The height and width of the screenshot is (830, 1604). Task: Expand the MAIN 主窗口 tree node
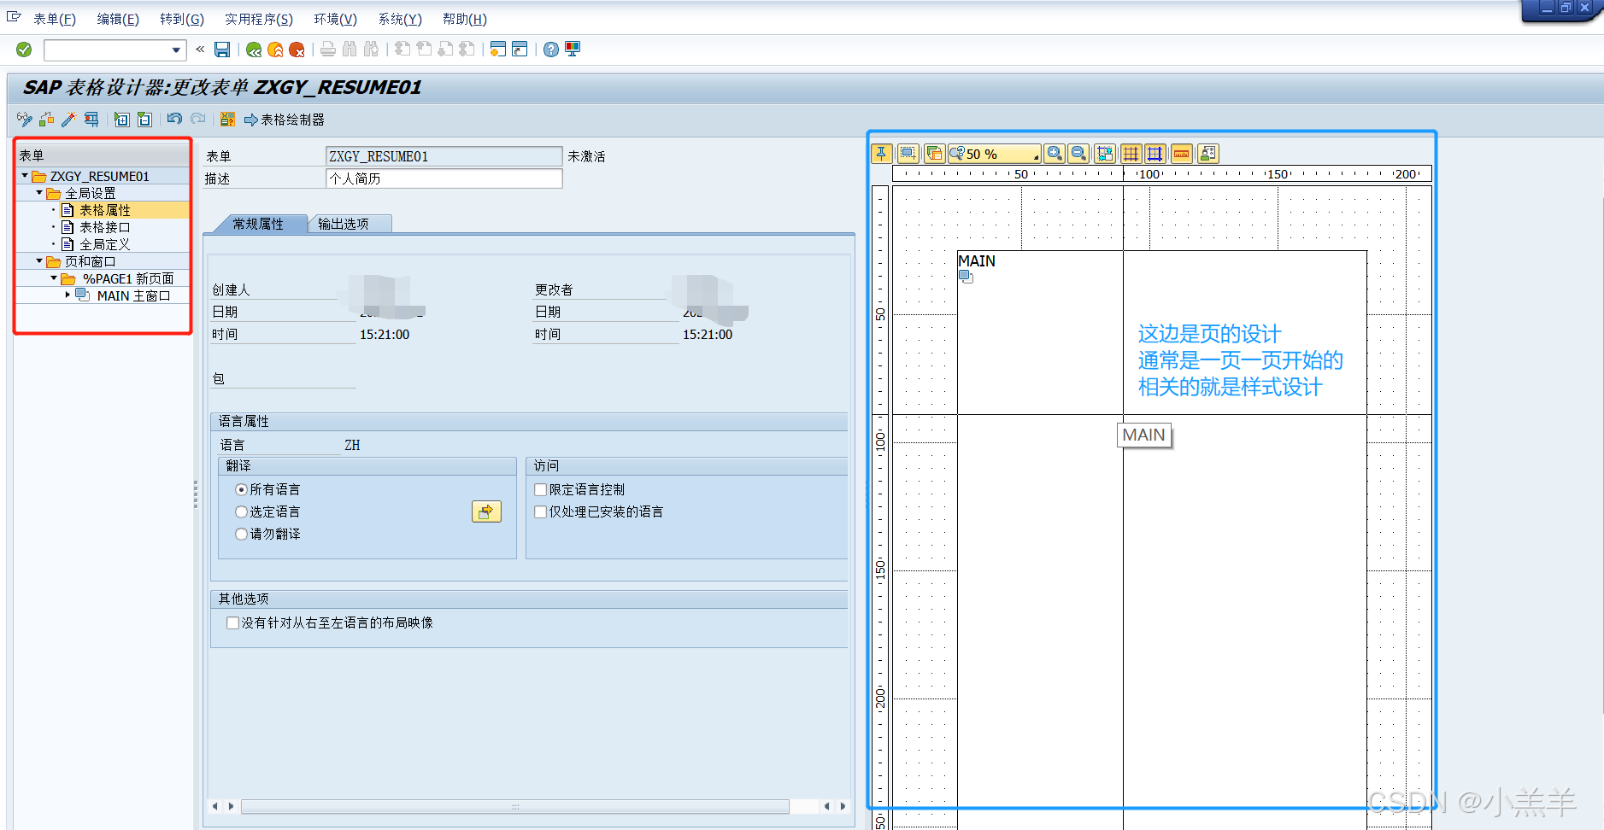point(68,295)
